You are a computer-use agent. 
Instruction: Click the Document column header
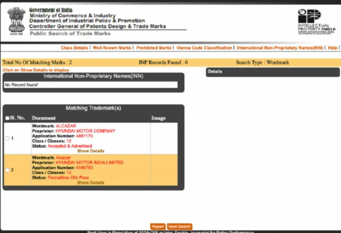44,118
